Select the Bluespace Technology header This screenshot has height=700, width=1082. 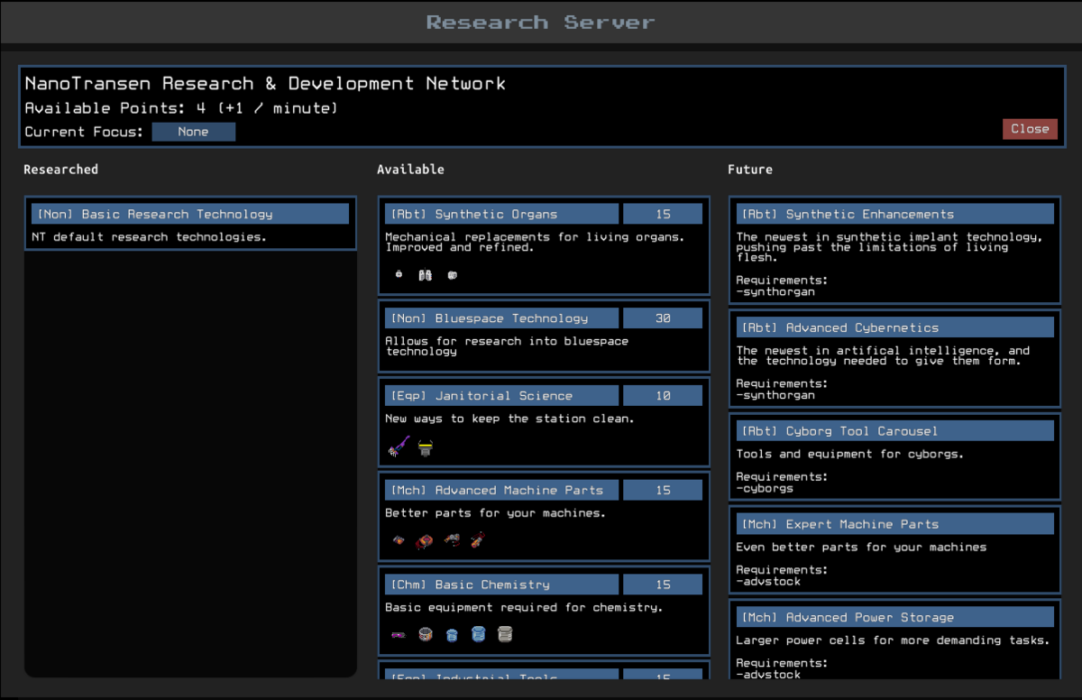point(500,318)
